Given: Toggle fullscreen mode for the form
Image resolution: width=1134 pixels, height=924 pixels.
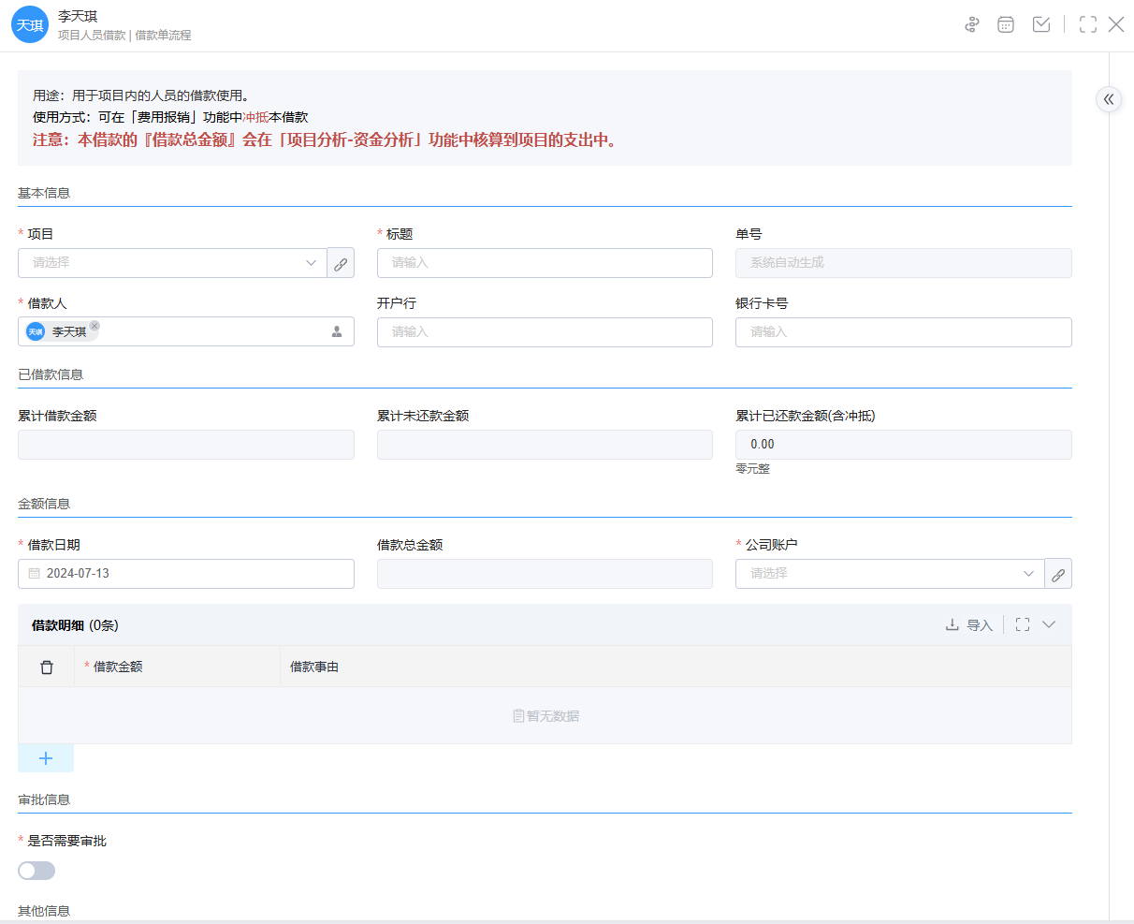Looking at the screenshot, I should click(1087, 25).
